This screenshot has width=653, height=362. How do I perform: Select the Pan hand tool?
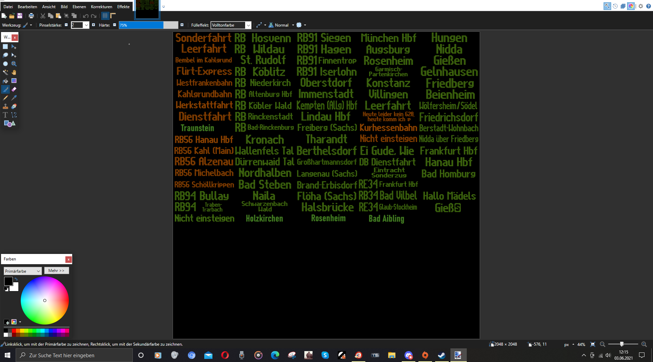coord(14,72)
